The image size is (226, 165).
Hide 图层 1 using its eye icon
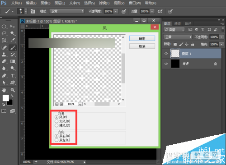pos(166,54)
